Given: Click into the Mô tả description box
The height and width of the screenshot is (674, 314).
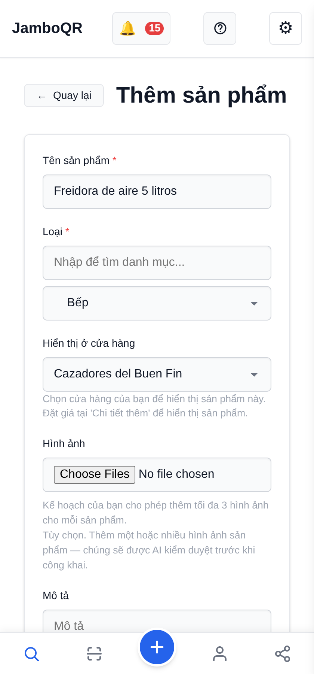Looking at the screenshot, I should tap(157, 622).
